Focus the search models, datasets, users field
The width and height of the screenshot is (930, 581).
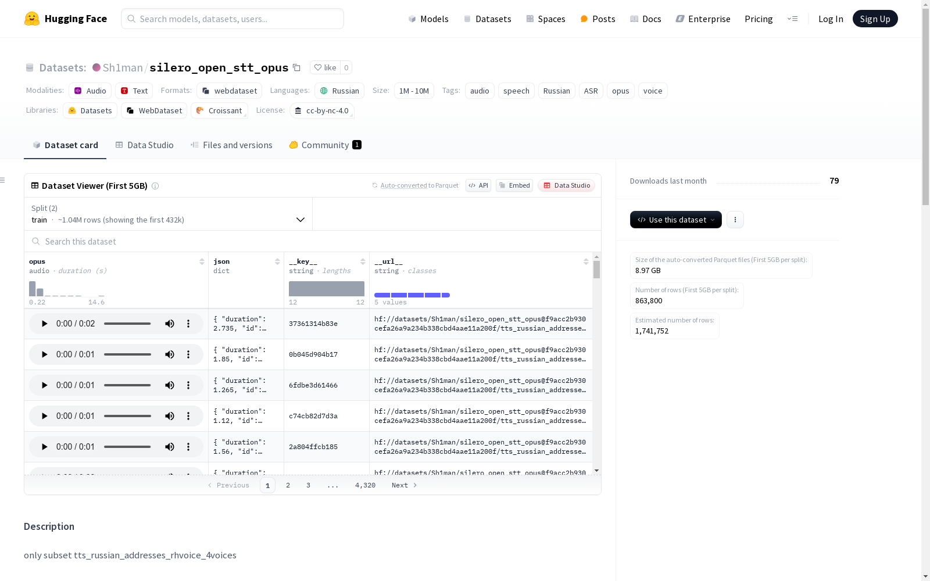(233, 19)
